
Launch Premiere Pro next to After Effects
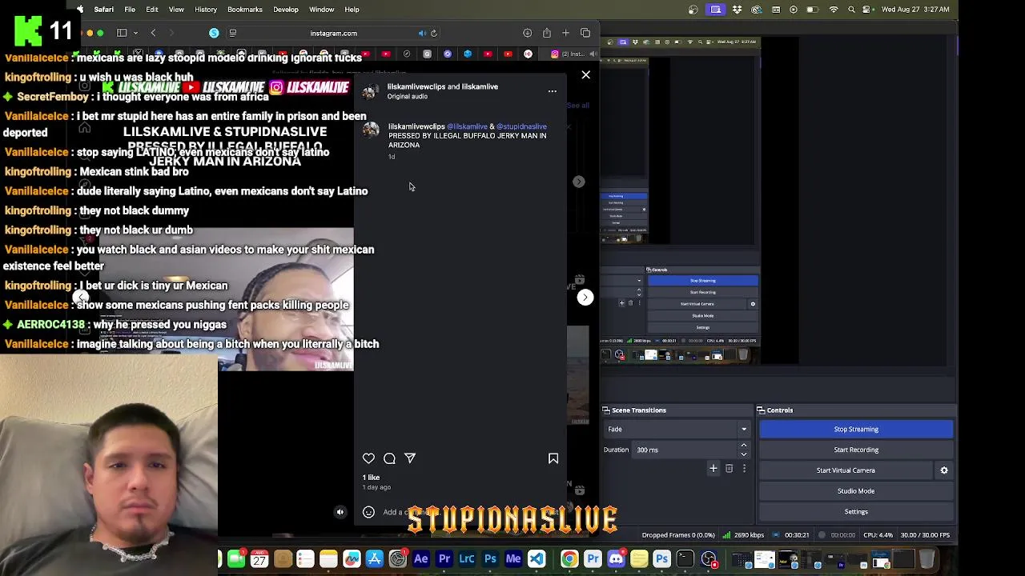[444, 558]
